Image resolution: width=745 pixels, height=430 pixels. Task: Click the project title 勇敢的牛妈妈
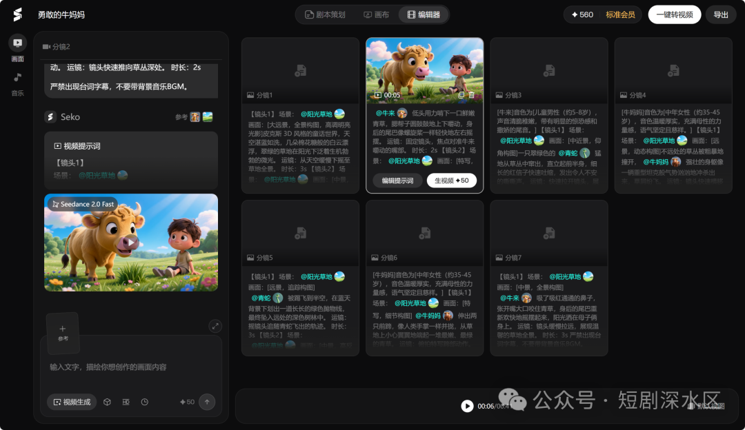pos(61,14)
